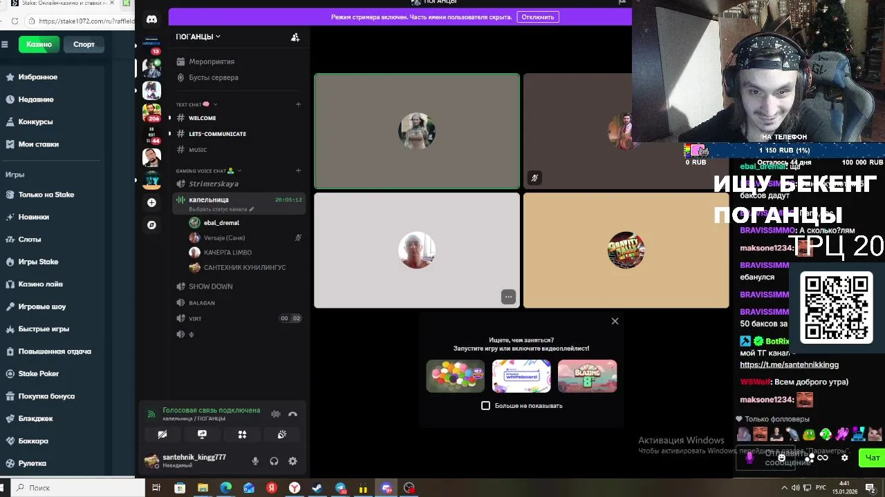Screen dimensions: 885x497
Task: Tick the Больше не показывать checkbox
Action: point(485,406)
